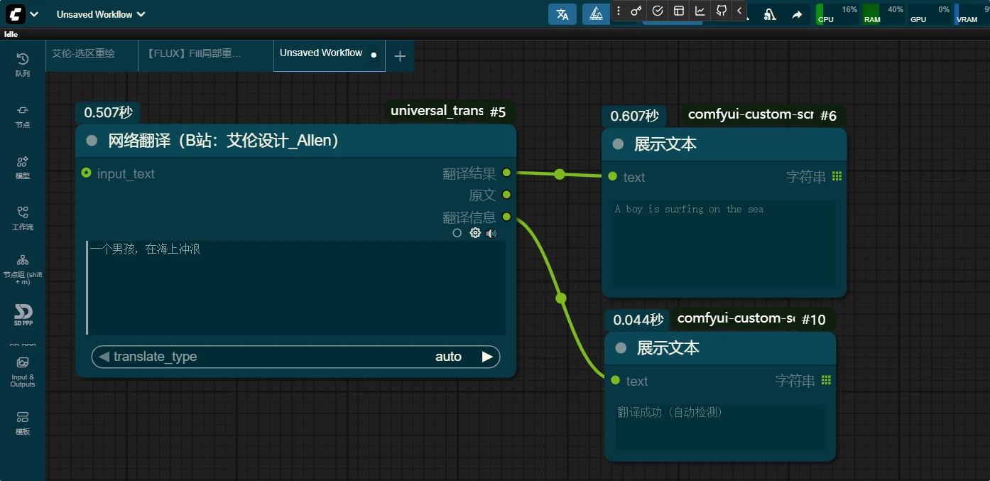Open the gear settings in translation node
The image size is (990, 481).
475,233
